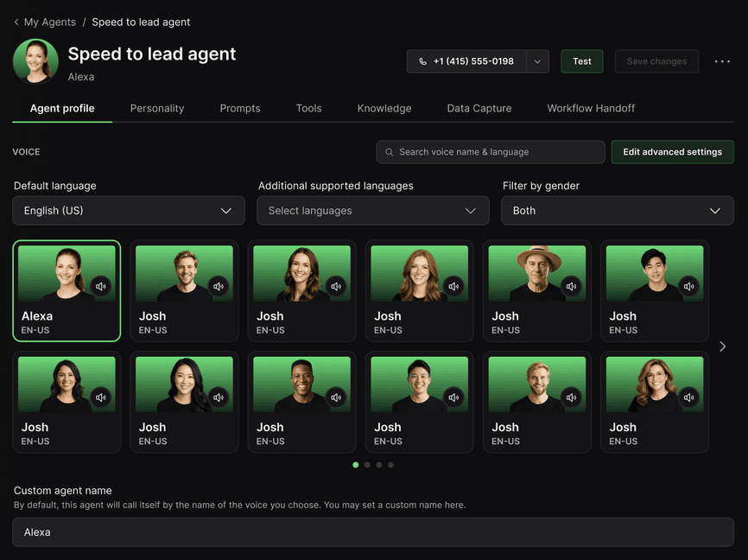This screenshot has width=748, height=560.
Task: Select Josh voice card with straw hat man
Action: (537, 290)
